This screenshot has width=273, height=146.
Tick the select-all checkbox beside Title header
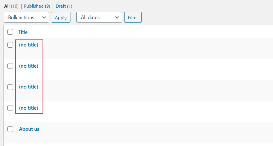coord(10,32)
